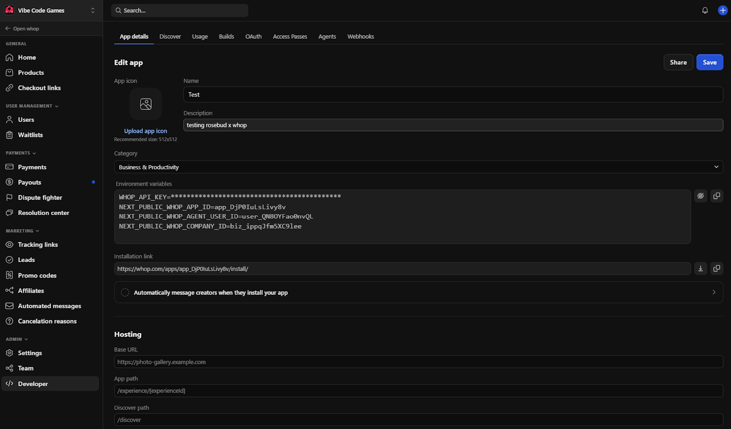Click the search magnifier icon

coord(118,10)
